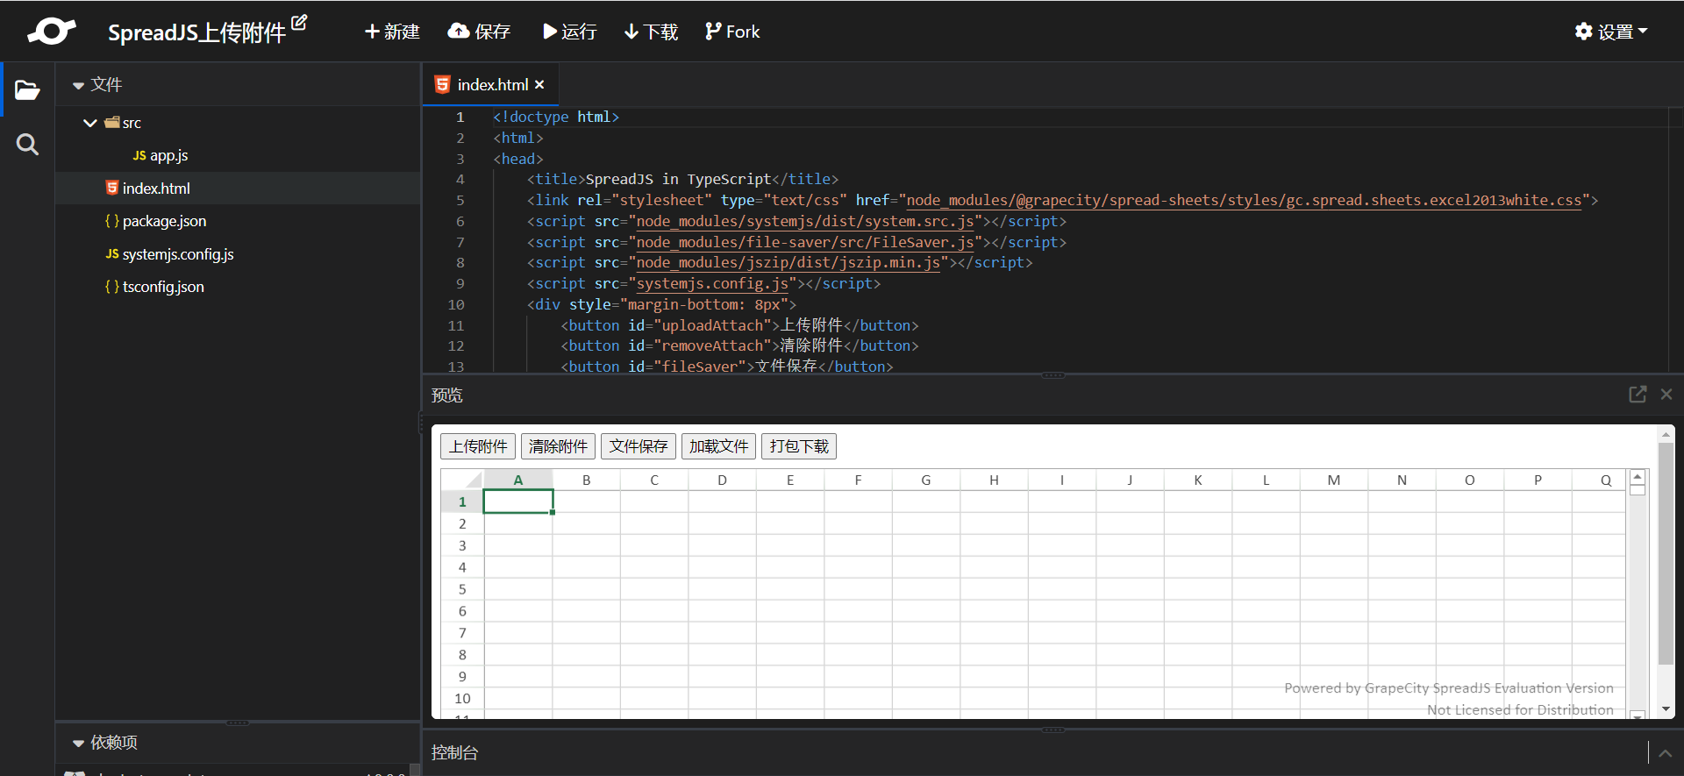
Task: Click the edit project title pencil icon
Action: click(299, 23)
